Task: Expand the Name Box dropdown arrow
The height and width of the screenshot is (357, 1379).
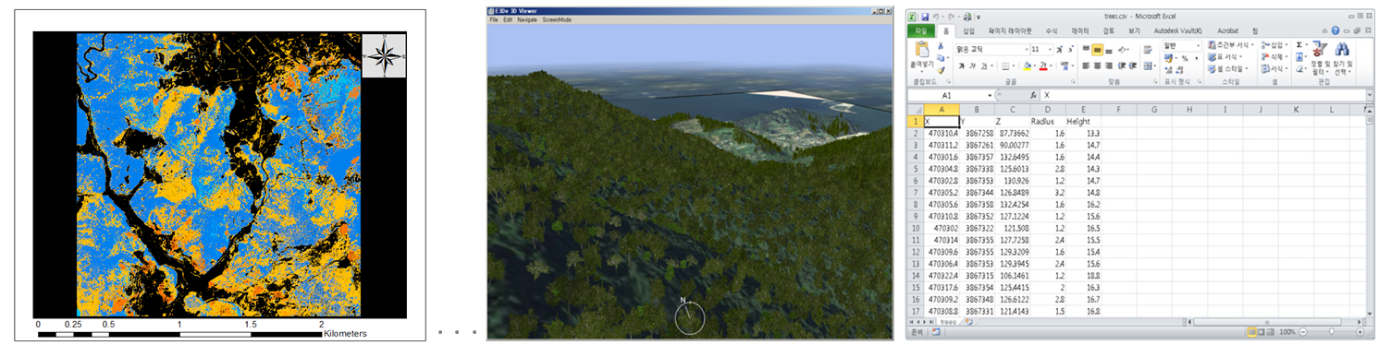Action: click(x=990, y=95)
